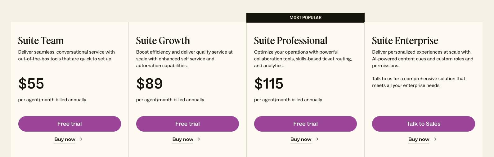Start a free trial of Suite Team
The image size is (494, 157).
click(70, 124)
